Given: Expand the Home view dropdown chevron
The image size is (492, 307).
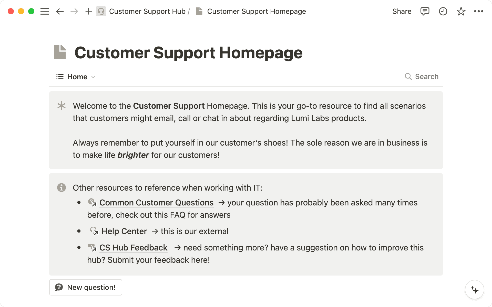Looking at the screenshot, I should 93,77.
